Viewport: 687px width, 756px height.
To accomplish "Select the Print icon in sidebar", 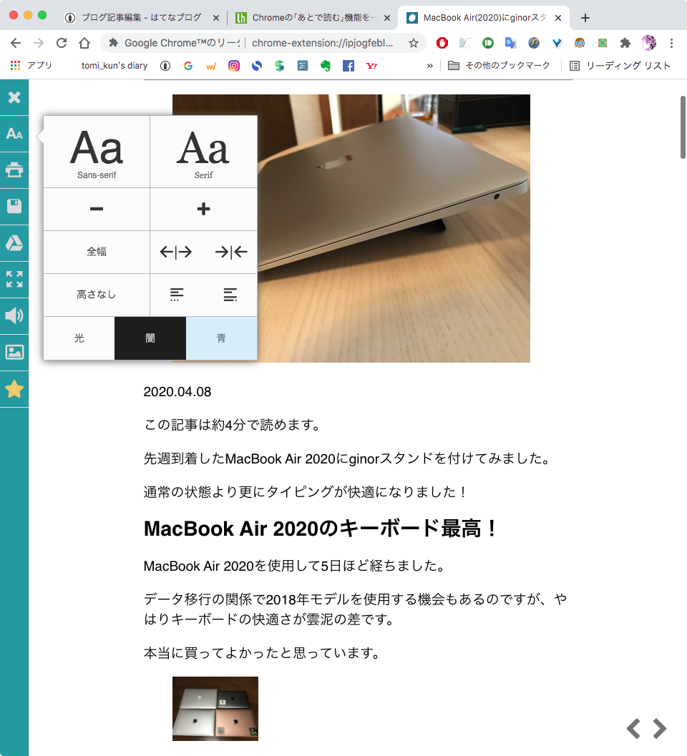I will click(x=14, y=170).
